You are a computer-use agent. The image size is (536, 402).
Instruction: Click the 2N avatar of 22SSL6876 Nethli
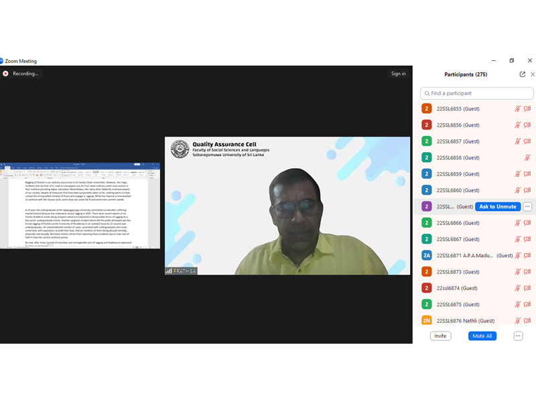427,321
